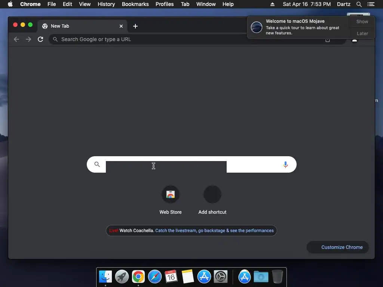Open Notes from the Dock
The image size is (383, 287).
click(188, 277)
